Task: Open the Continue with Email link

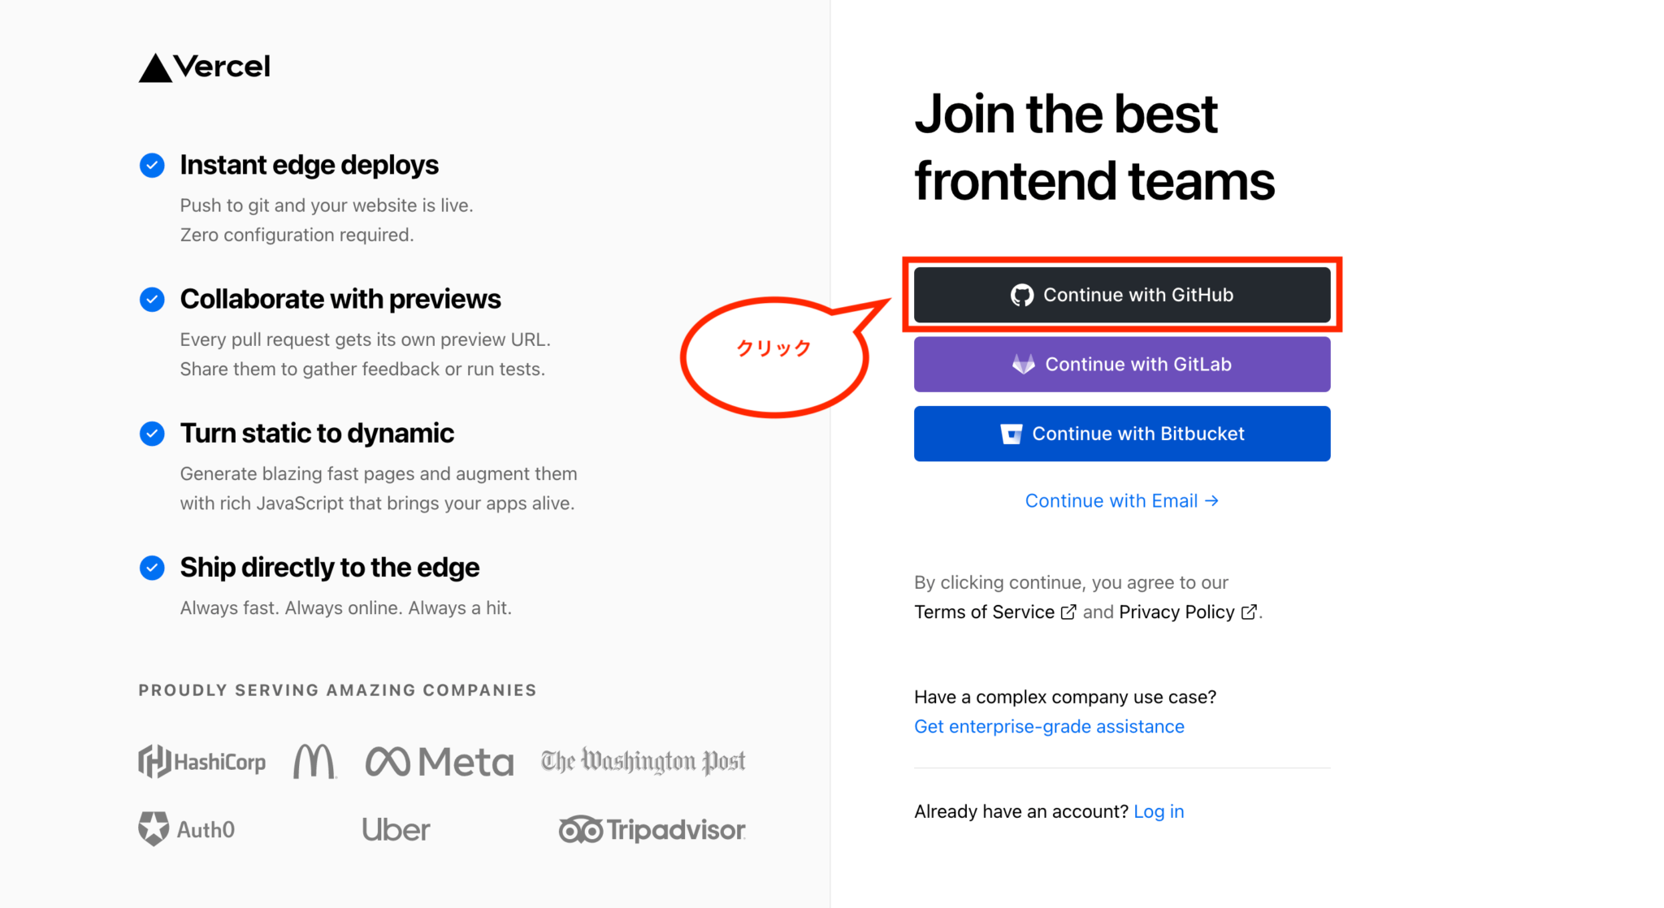Action: 1121,501
